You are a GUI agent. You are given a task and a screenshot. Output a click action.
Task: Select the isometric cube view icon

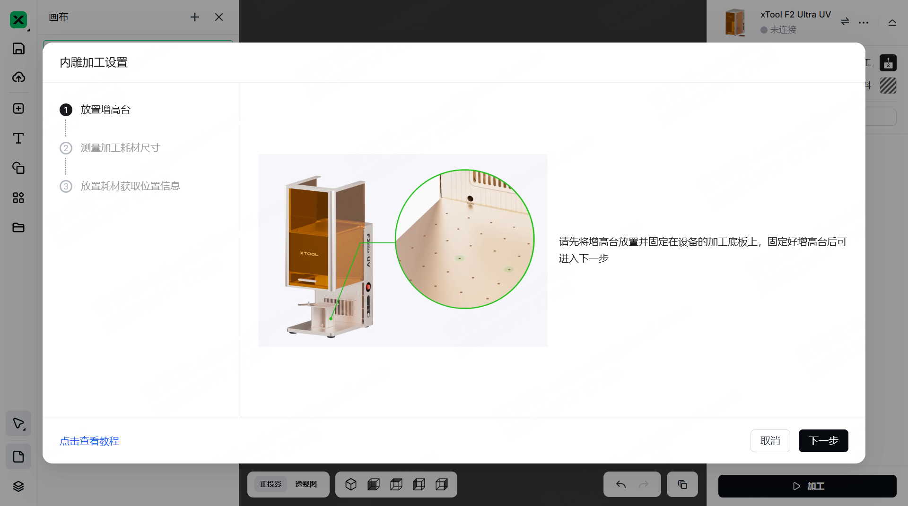[350, 484]
